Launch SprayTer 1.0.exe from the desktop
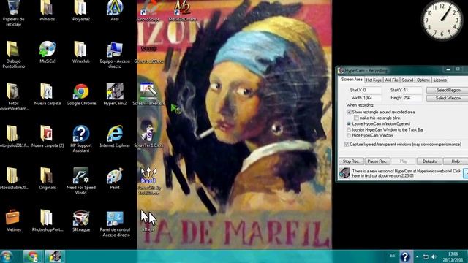468x263 pixels. pos(148,137)
